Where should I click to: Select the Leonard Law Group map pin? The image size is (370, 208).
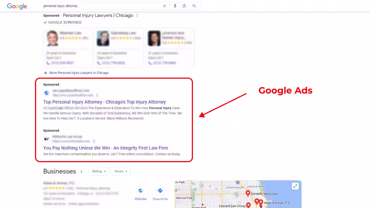248,205
